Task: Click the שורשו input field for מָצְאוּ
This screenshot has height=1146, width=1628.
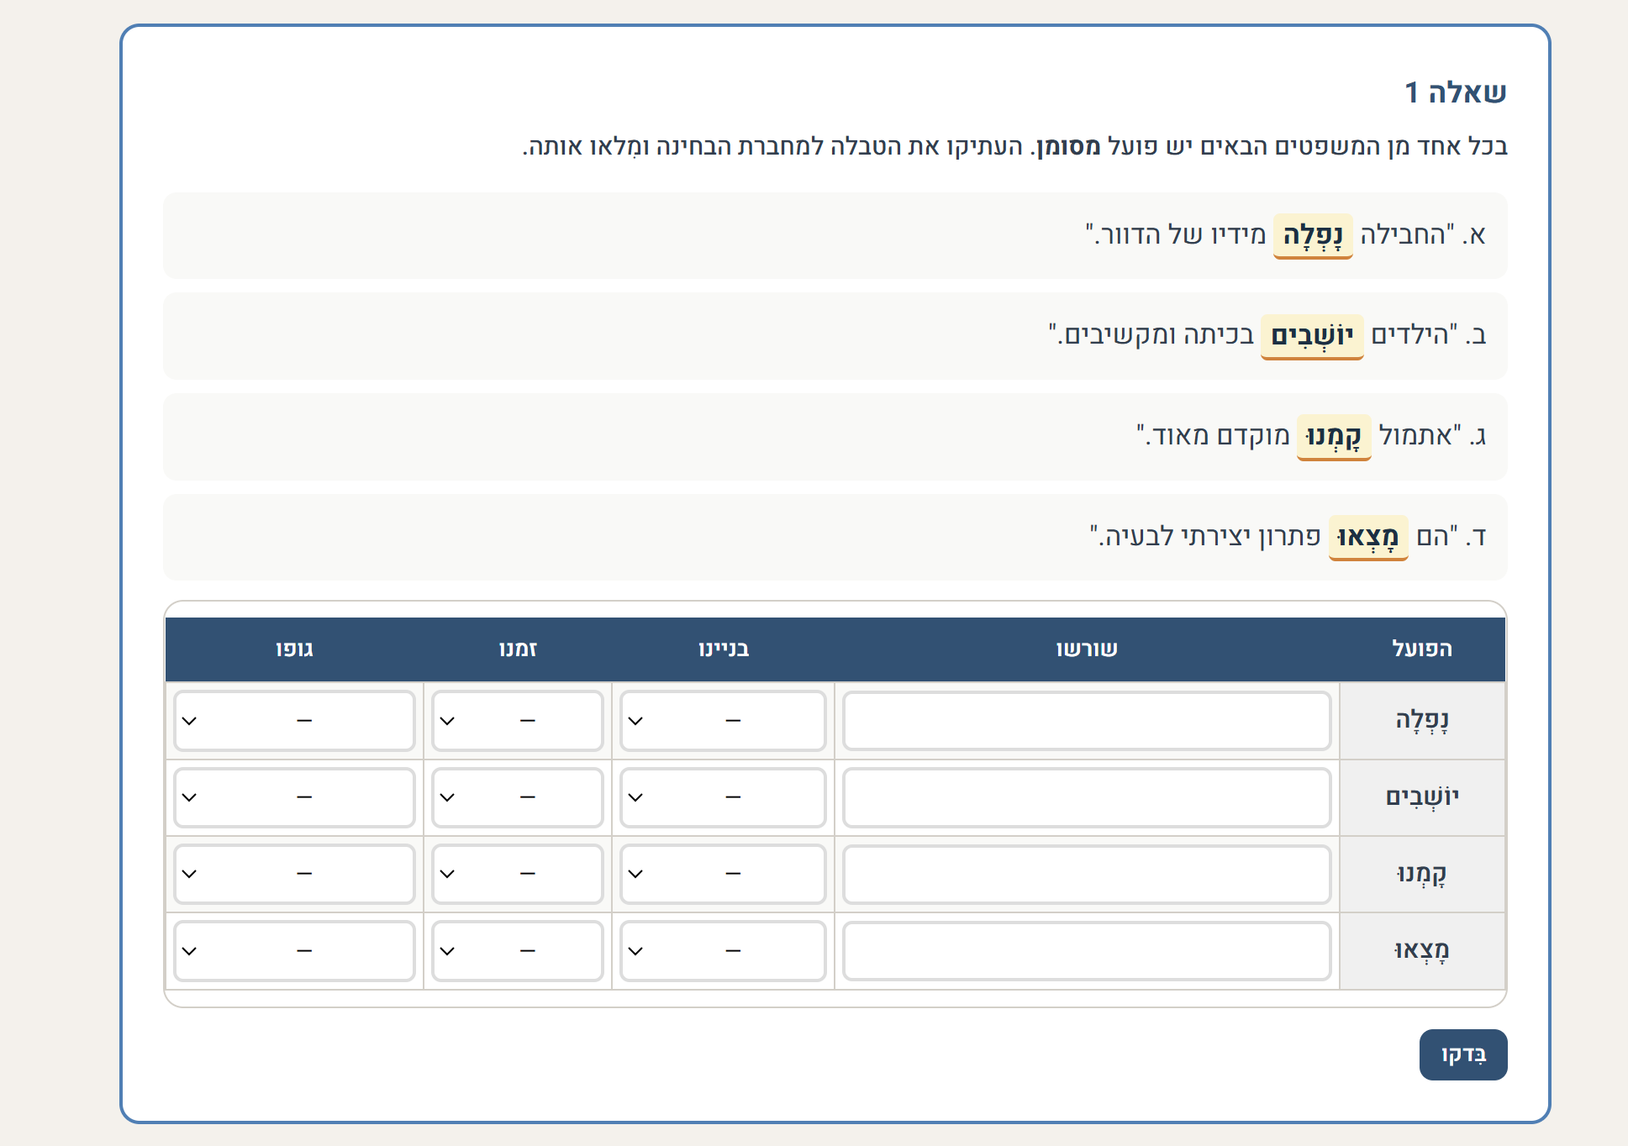Action: point(1087,951)
